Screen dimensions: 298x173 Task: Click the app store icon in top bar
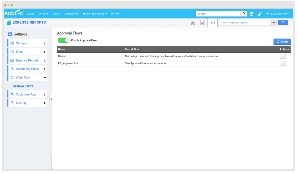pyautogui.click(x=251, y=14)
